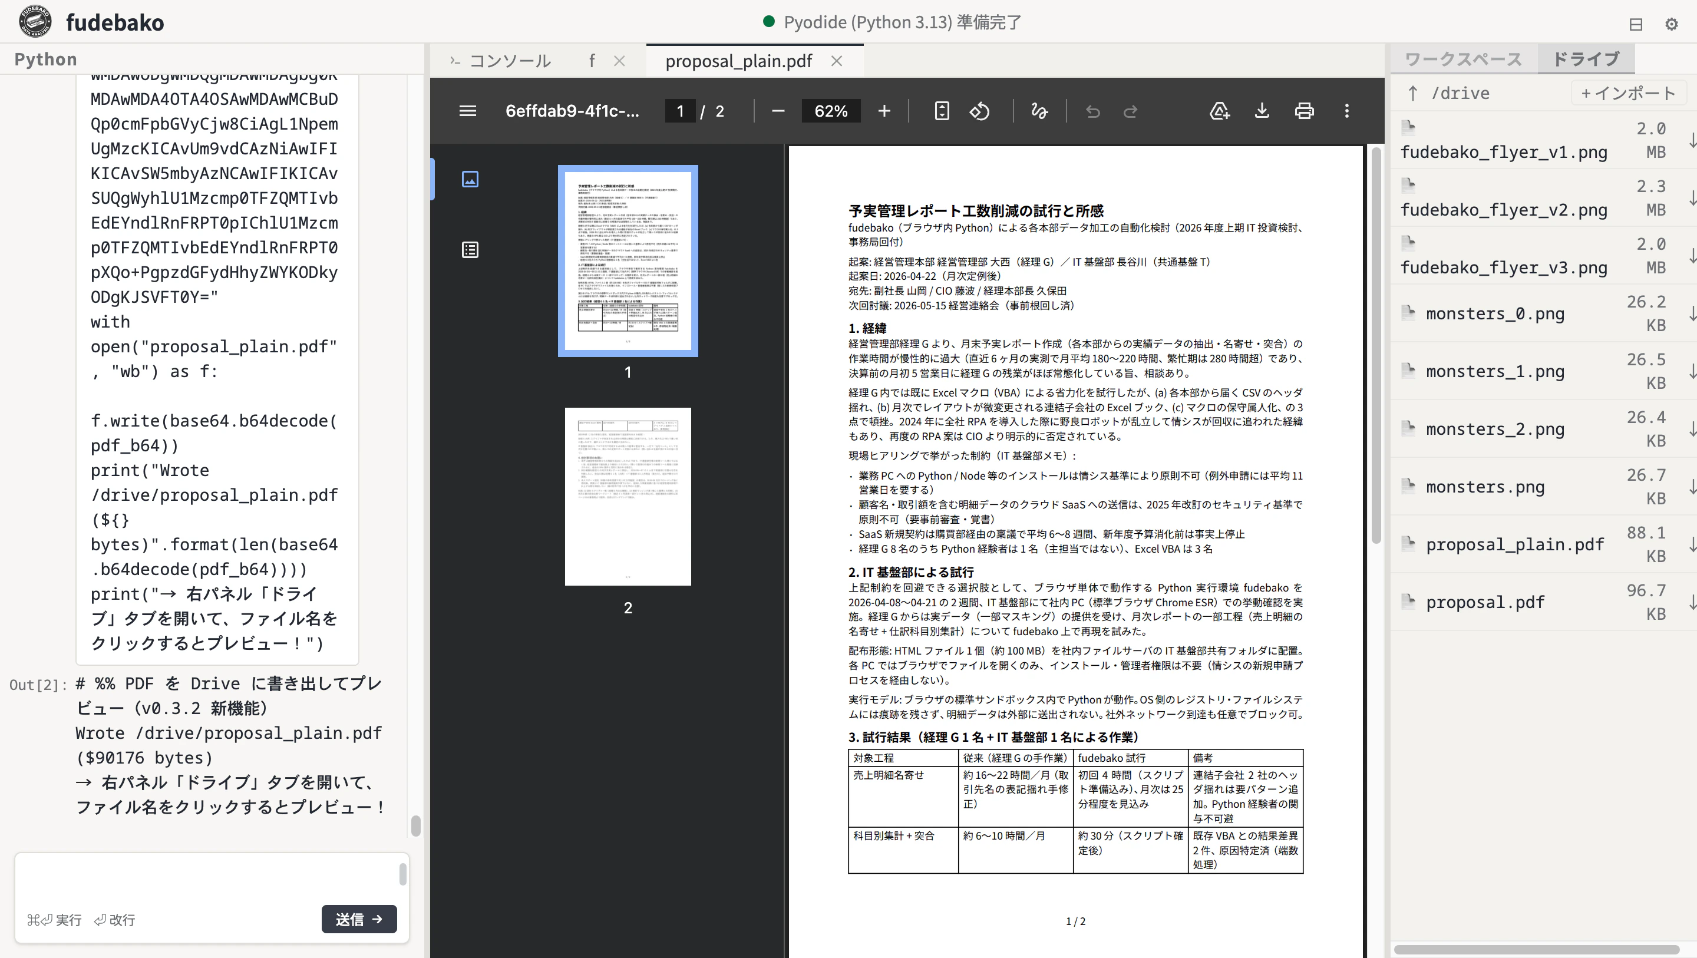Click the 送信 button to run code
The height and width of the screenshot is (958, 1697).
coord(358,919)
